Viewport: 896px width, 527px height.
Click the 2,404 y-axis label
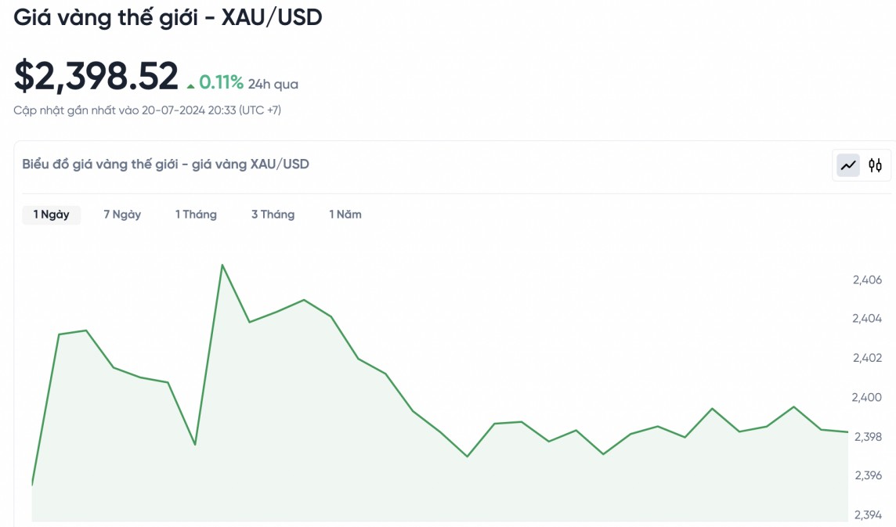click(867, 319)
